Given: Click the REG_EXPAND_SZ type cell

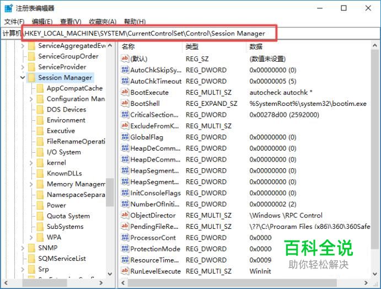Looking at the screenshot, I should 211,104.
